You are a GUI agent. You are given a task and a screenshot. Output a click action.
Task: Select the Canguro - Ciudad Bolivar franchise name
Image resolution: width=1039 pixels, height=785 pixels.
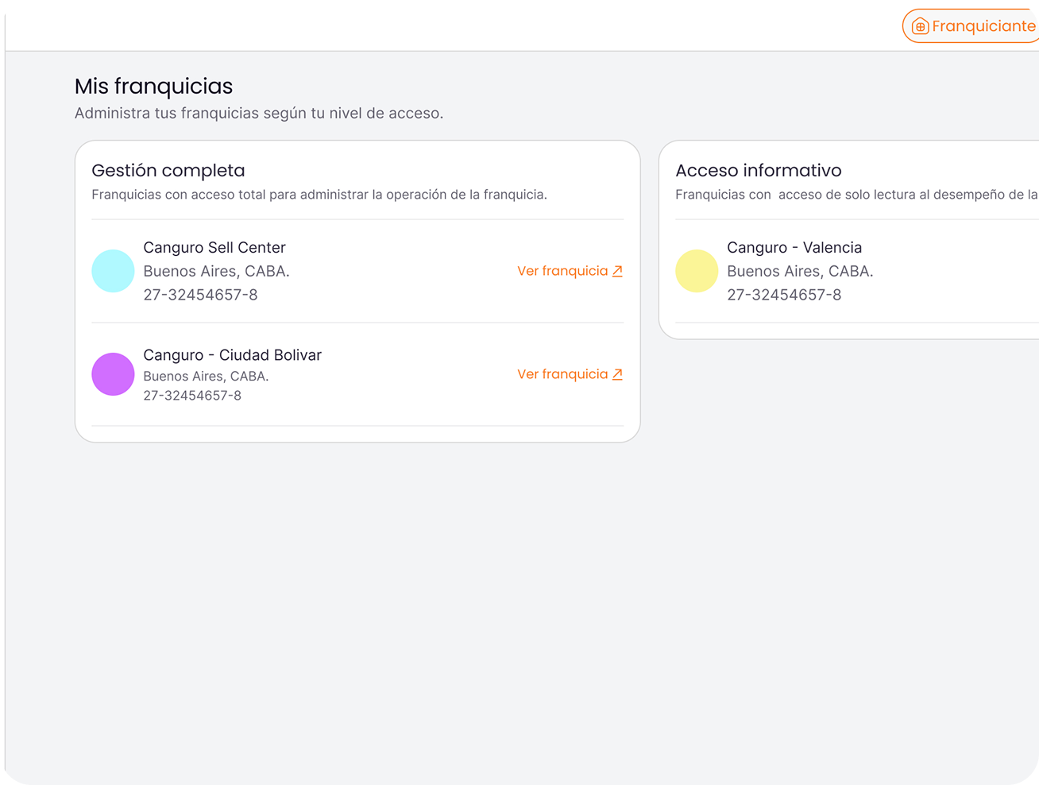(232, 355)
